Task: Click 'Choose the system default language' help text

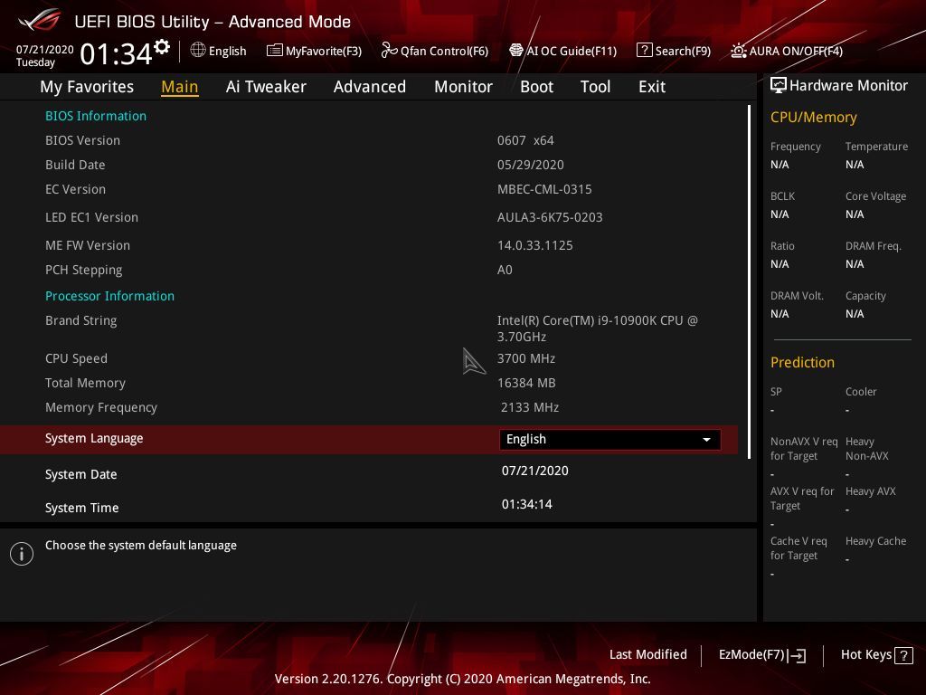Action: (141, 546)
